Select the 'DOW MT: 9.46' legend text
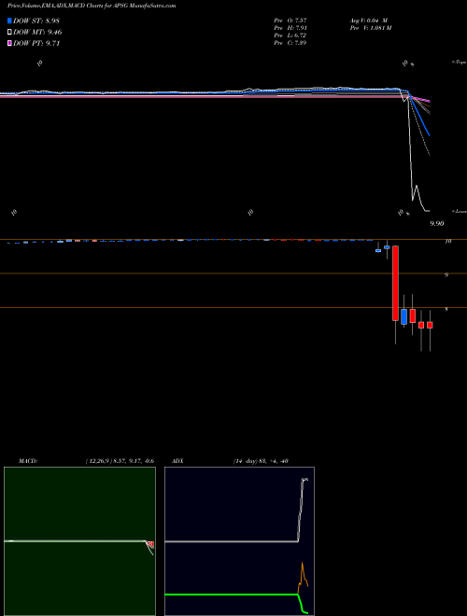 click(x=37, y=33)
